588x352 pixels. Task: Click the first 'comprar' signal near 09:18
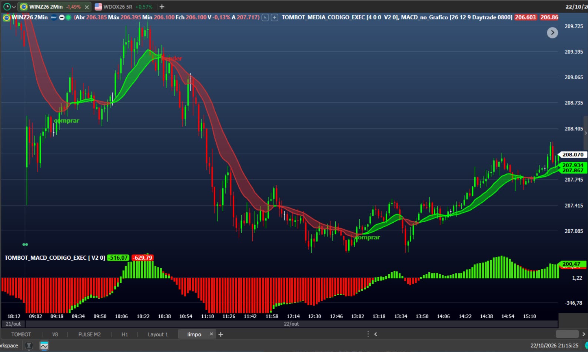pos(67,120)
